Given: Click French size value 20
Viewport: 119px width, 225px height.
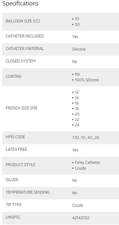Looking at the screenshot, I should [x=77, y=114].
